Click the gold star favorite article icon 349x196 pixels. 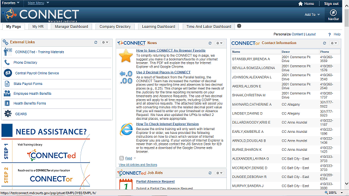coord(126,56)
